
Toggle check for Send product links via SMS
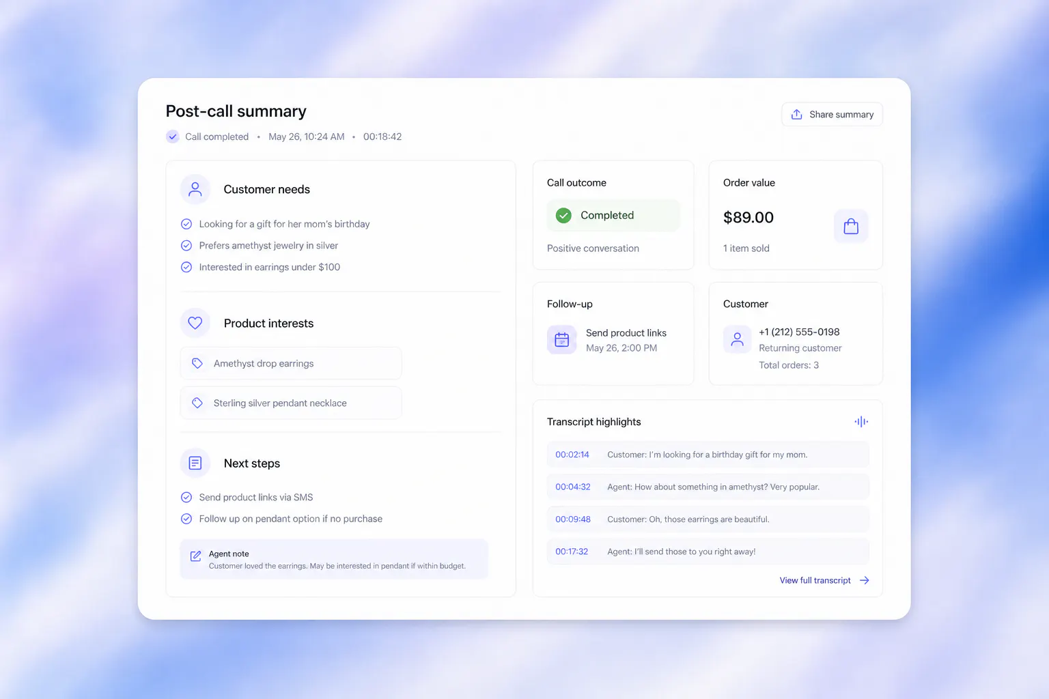pyautogui.click(x=186, y=498)
